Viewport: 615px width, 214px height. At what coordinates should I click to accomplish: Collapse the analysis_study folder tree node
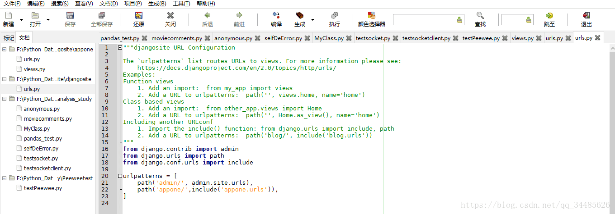5,99
